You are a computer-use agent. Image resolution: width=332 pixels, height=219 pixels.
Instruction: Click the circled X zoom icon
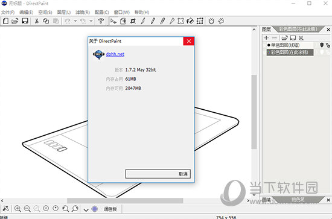tap(46, 208)
